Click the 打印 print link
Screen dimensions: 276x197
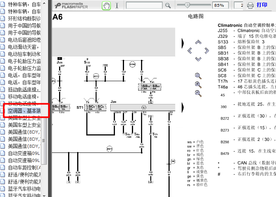click(262, 5)
